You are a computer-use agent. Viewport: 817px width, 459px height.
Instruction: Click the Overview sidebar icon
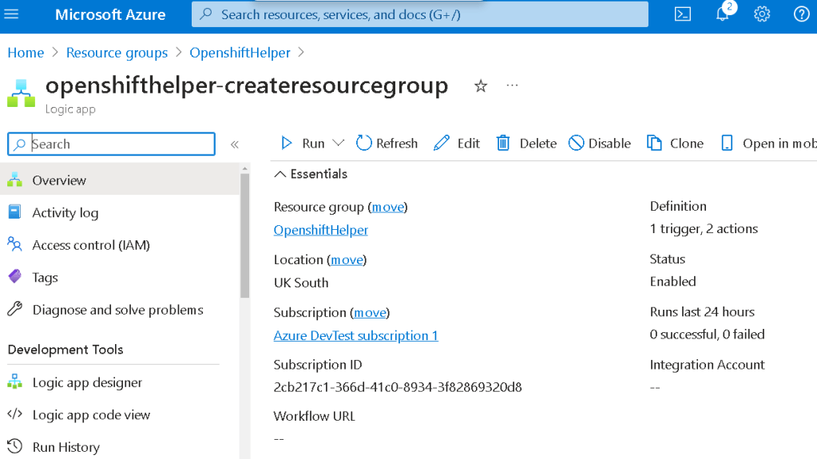click(x=14, y=180)
